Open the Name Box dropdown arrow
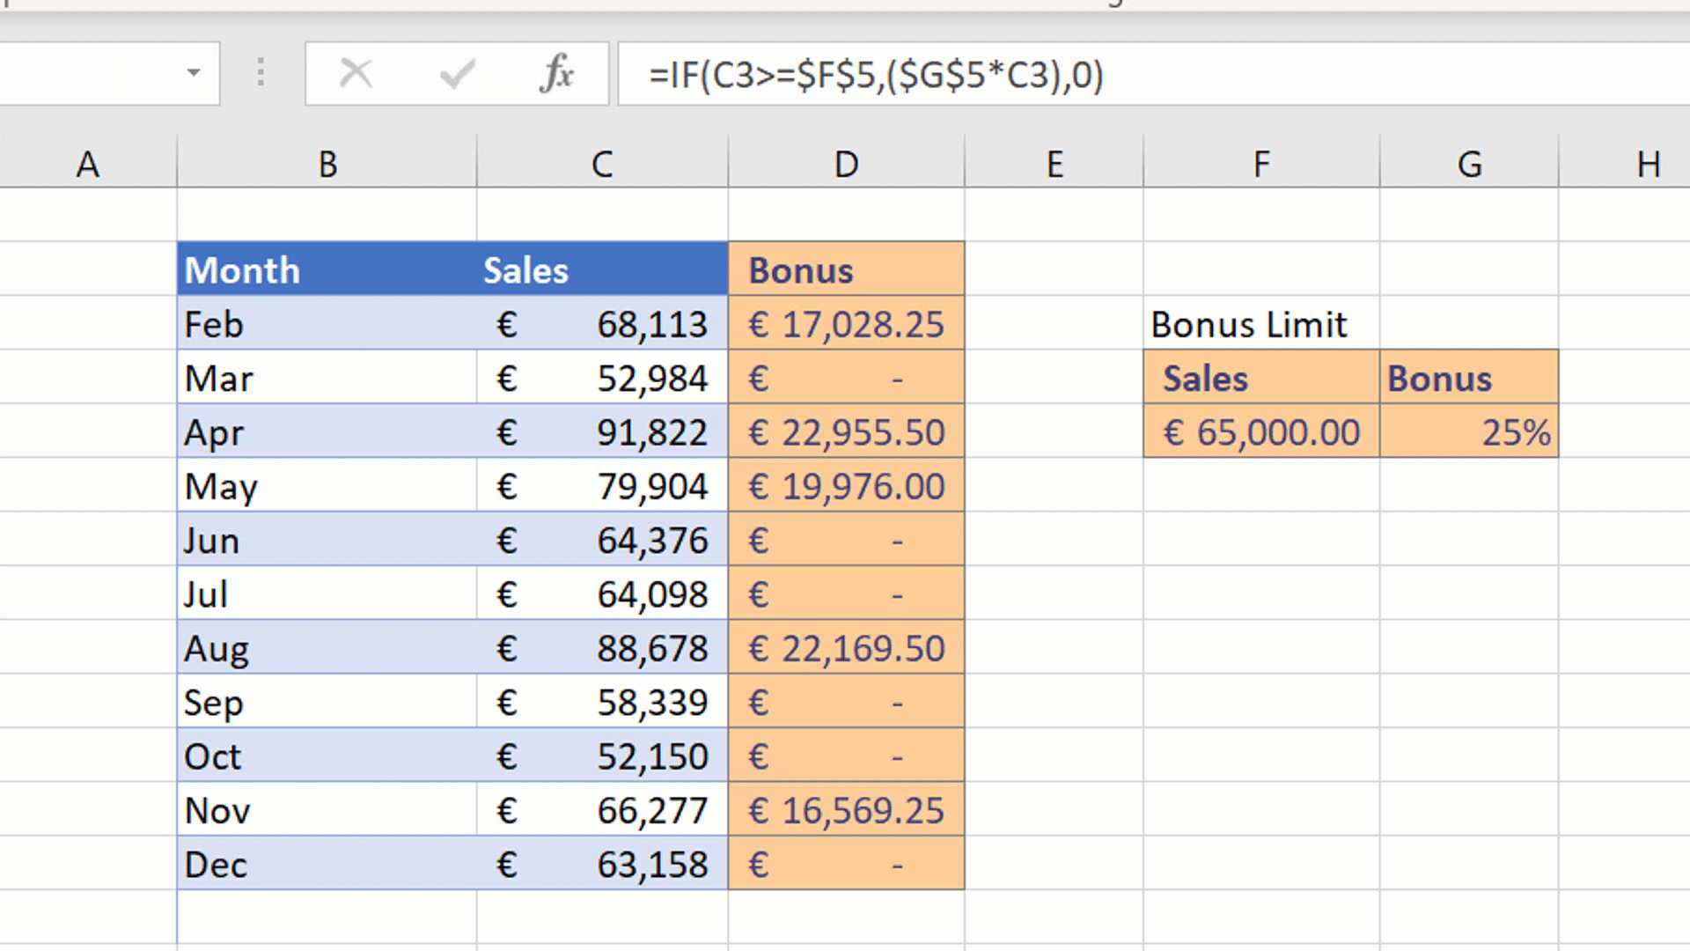The width and height of the screenshot is (1690, 951). (x=195, y=74)
